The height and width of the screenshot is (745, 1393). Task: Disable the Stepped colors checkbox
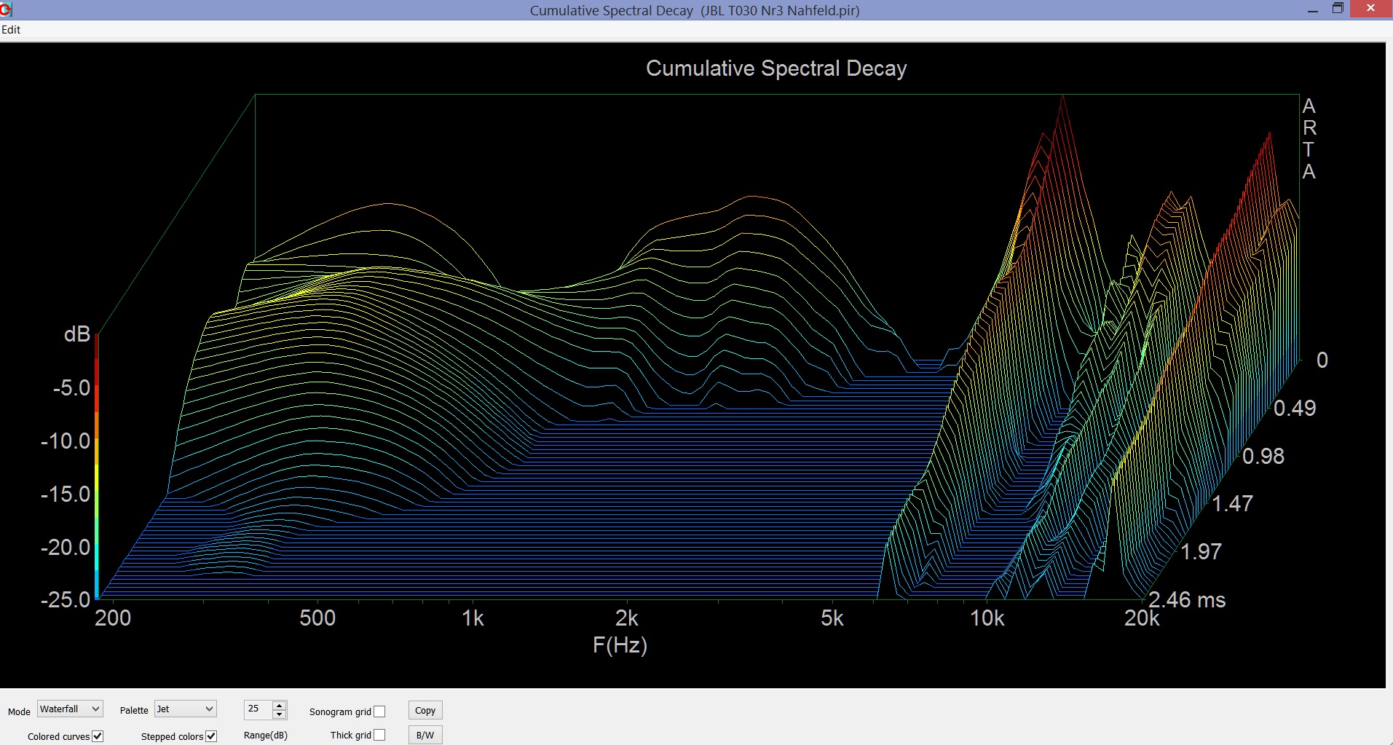(211, 736)
